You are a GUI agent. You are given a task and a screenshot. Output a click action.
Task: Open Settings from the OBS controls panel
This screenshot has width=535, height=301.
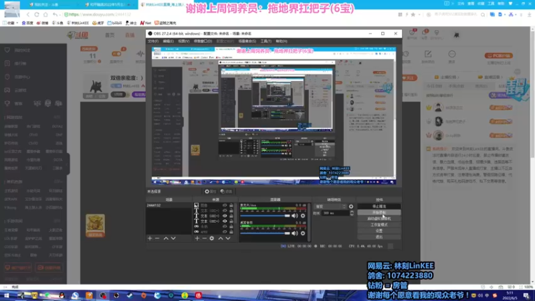click(379, 231)
